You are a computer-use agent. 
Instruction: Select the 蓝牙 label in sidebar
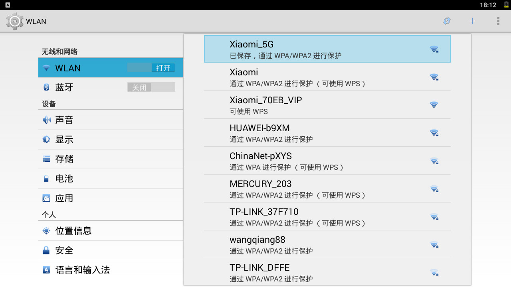(x=64, y=87)
